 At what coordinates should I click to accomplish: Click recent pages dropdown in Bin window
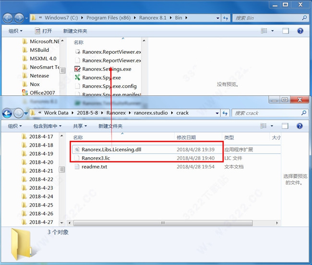coord(27,19)
